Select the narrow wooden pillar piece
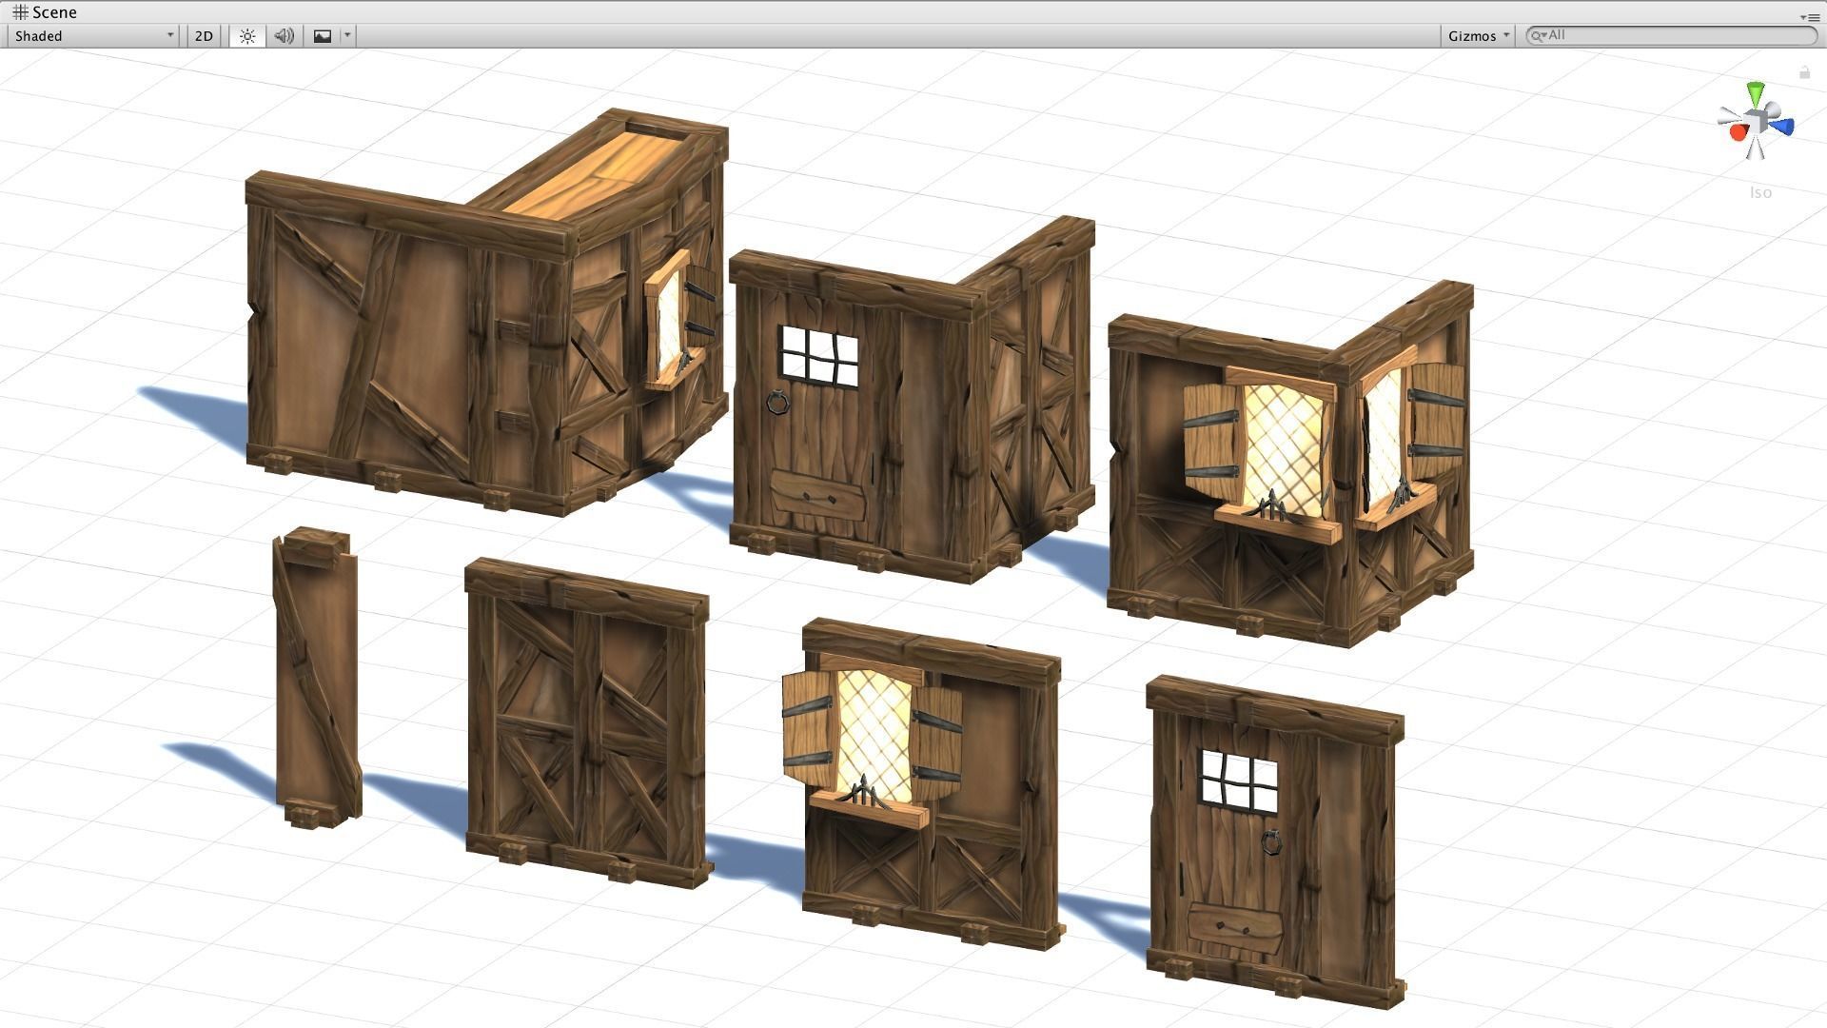1827x1028 pixels. point(316,678)
